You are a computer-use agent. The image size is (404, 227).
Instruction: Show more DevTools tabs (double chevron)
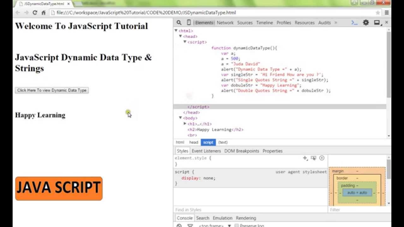(x=336, y=23)
